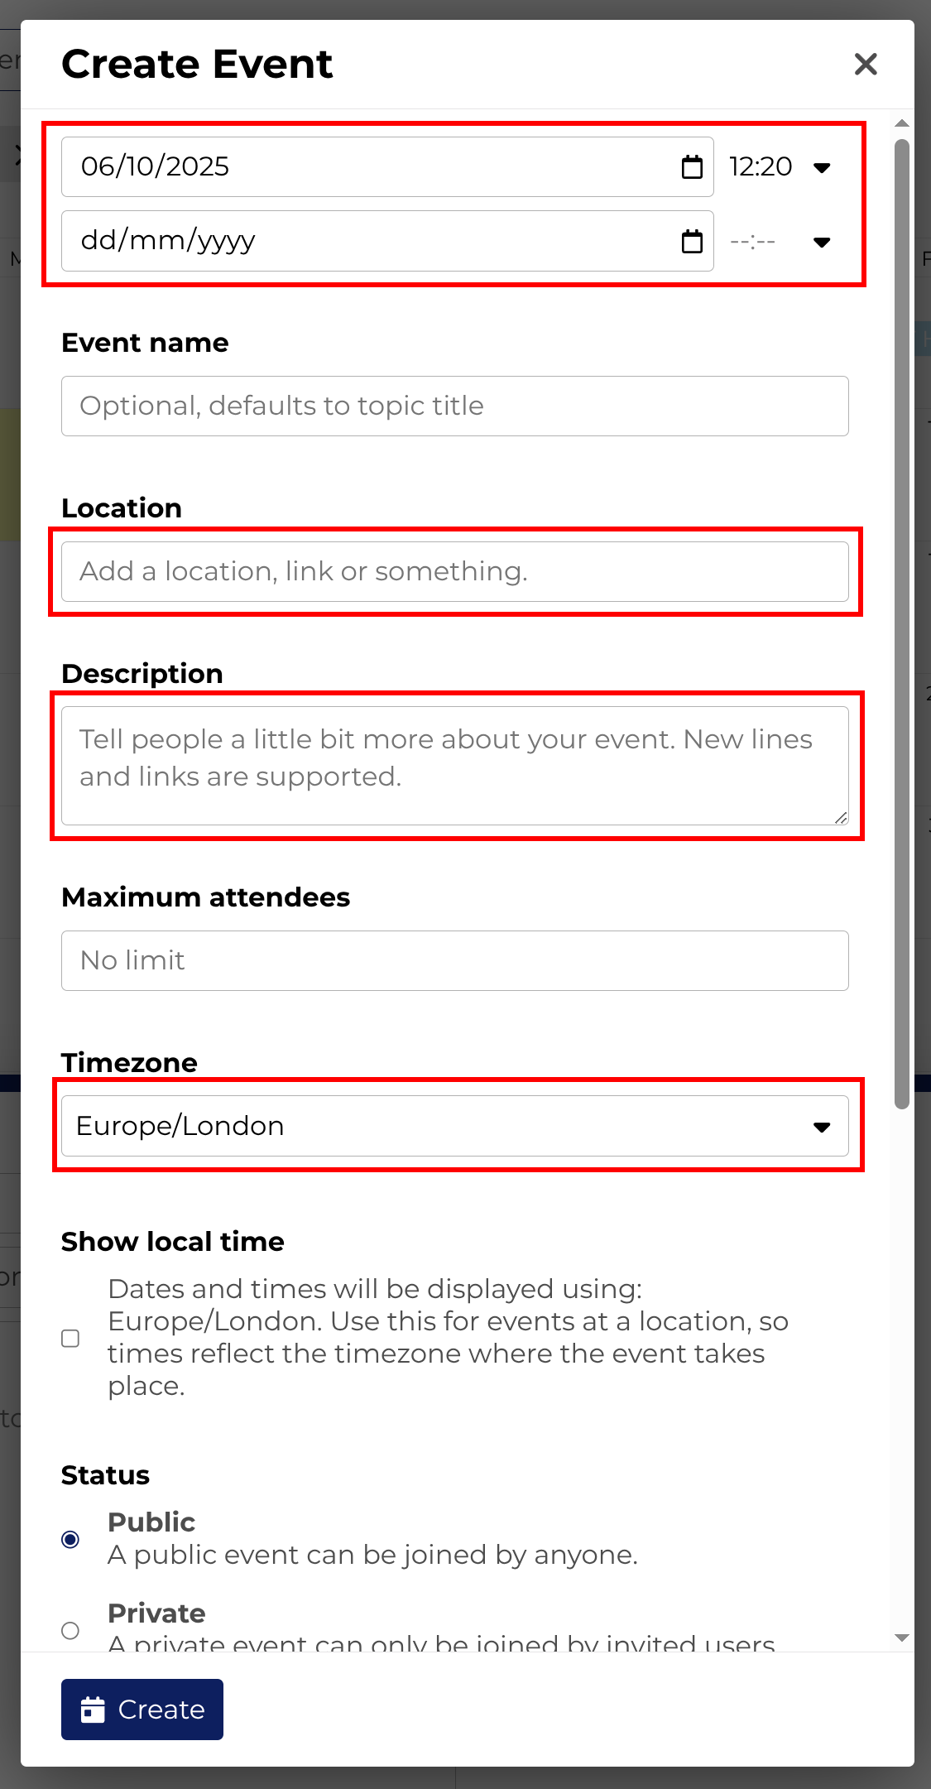931x1789 pixels.
Task: Select the Private status radio button
Action: pos(71,1630)
